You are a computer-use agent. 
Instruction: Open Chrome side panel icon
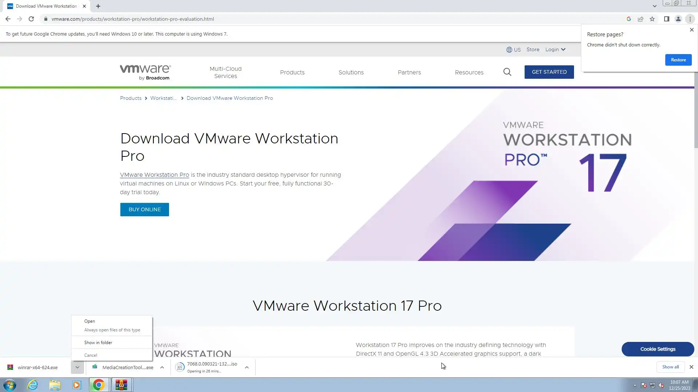coord(666,19)
